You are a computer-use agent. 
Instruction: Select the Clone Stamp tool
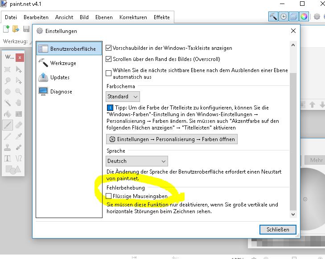(8, 147)
